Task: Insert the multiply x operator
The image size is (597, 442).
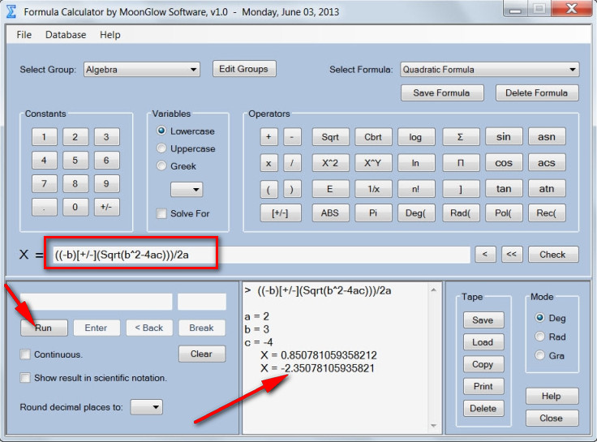Action: tap(268, 163)
